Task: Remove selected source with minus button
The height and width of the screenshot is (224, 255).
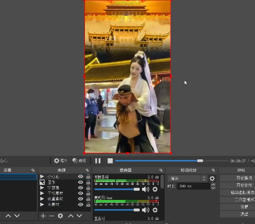Action: coord(52,216)
